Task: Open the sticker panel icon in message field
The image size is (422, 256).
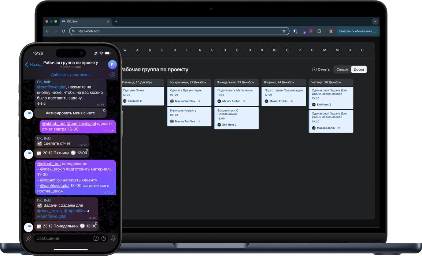Action: coord(104,238)
